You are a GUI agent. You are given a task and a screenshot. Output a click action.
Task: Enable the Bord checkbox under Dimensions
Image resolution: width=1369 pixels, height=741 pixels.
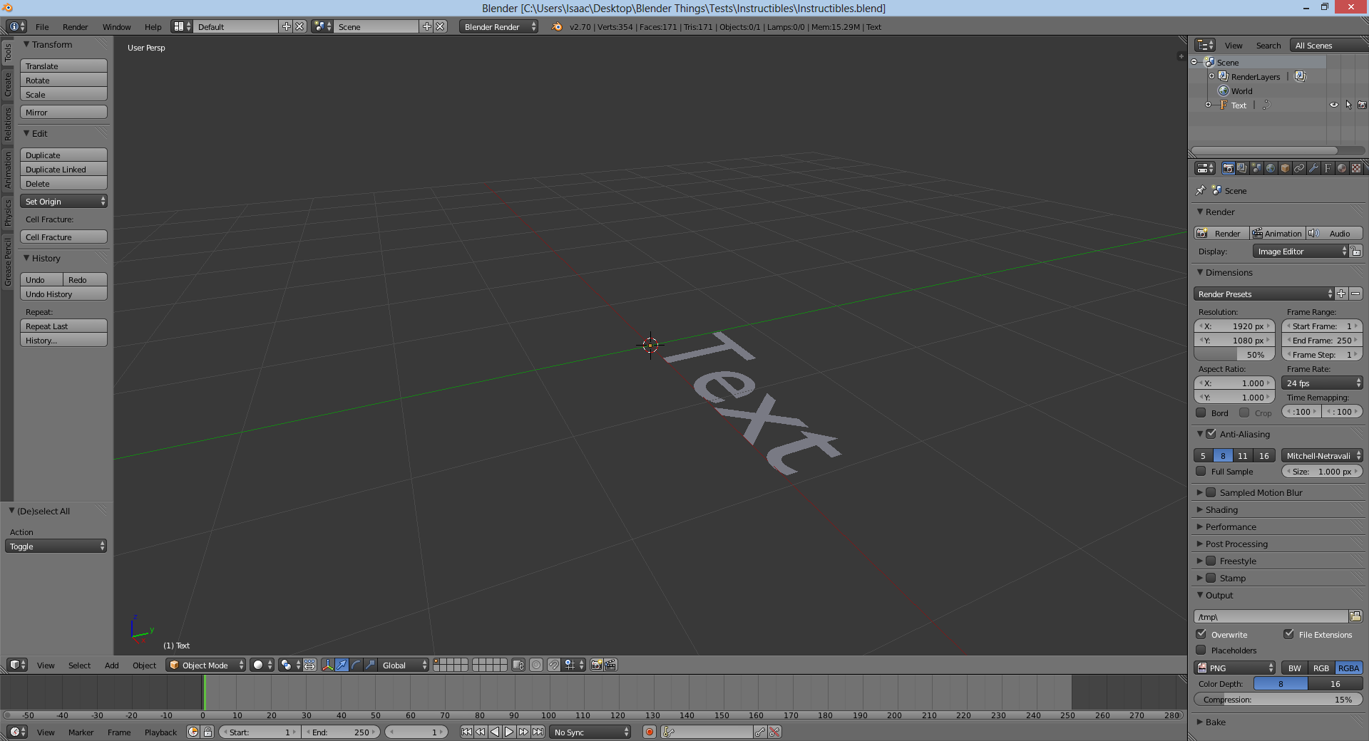pyautogui.click(x=1200, y=413)
